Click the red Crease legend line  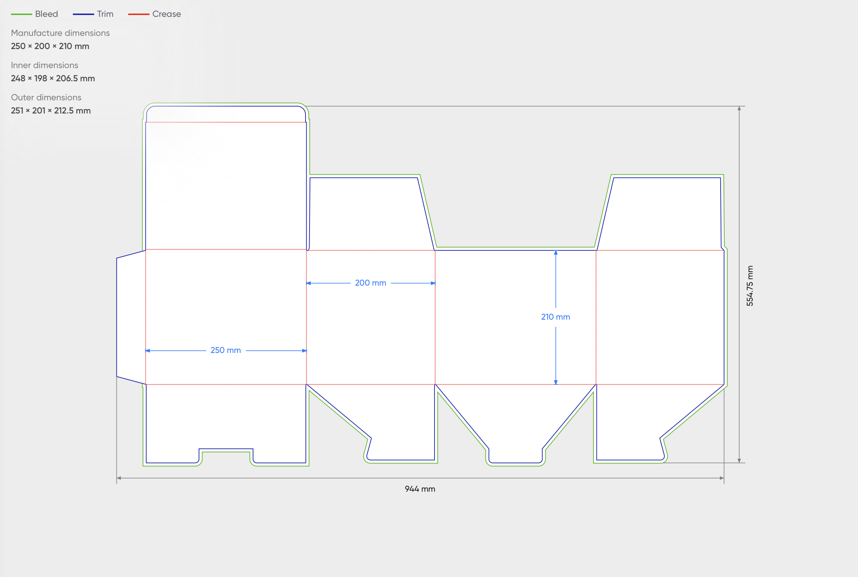pyautogui.click(x=139, y=14)
